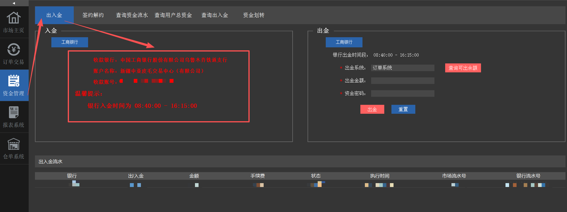Viewport: 567px width, 212px height.
Task: Switch to the 签约解约 tab
Action: (93, 15)
